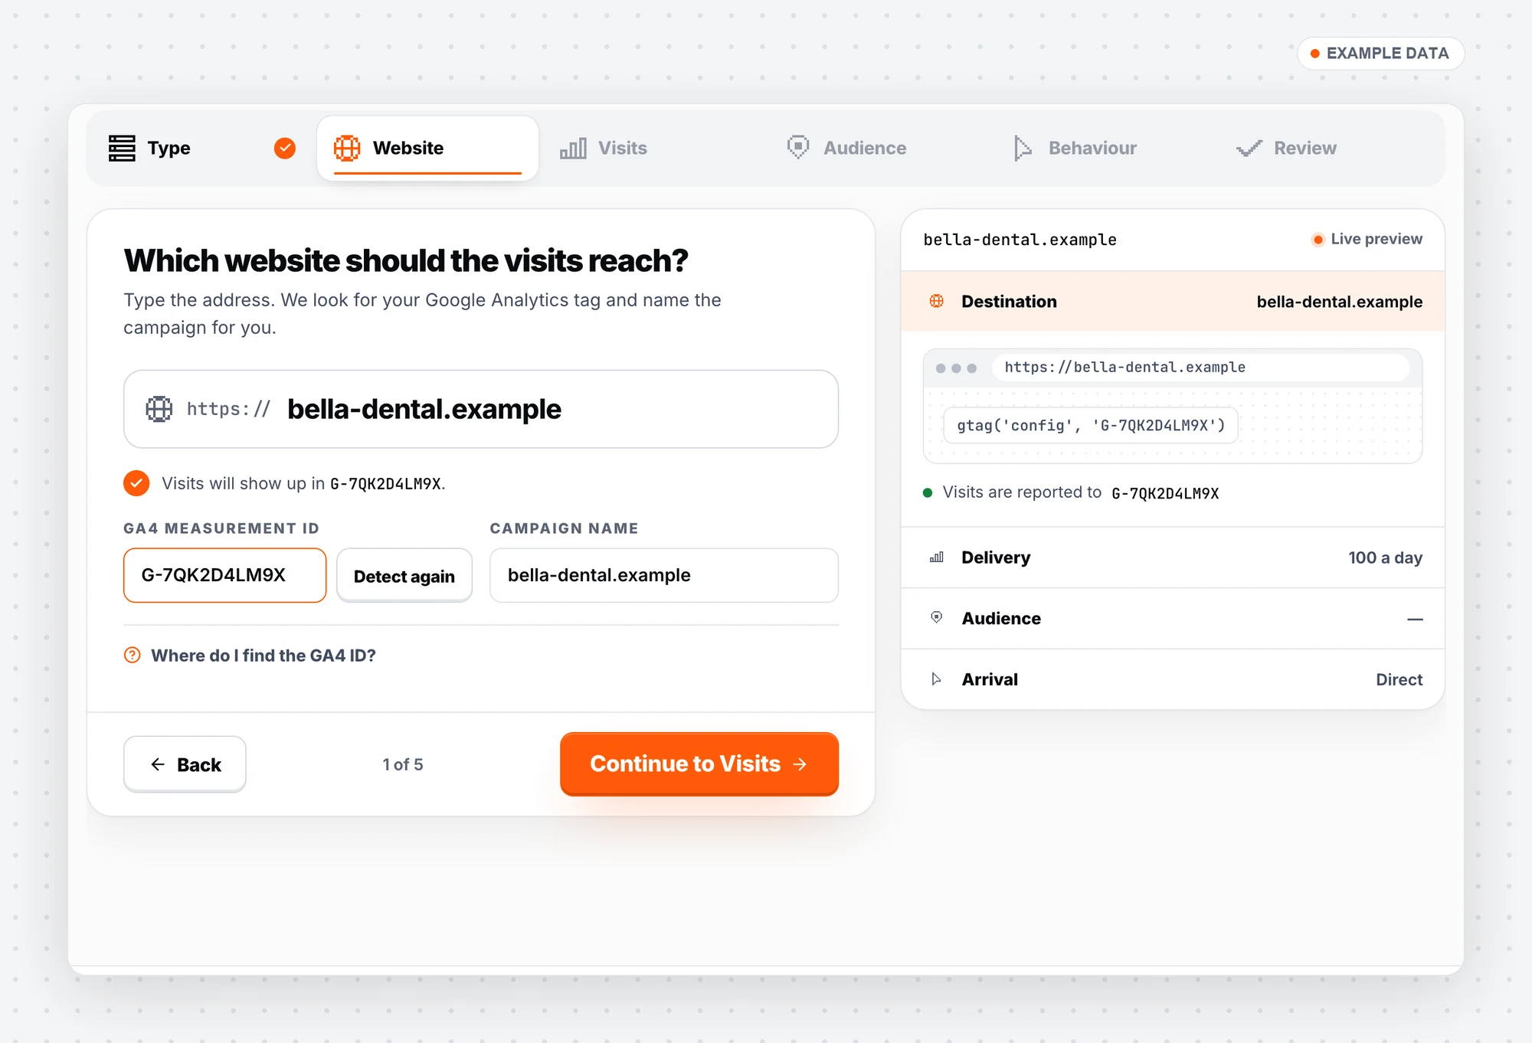
Task: Click the orange checkmark on Type step
Action: [x=285, y=148]
